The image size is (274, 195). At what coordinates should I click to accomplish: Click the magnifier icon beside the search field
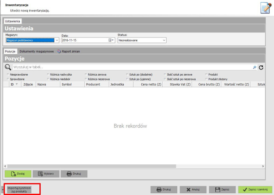click(x=8, y=67)
